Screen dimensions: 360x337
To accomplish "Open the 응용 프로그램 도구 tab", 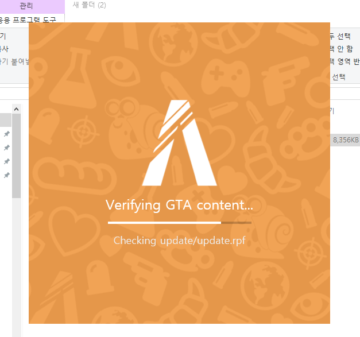I will (28, 20).
